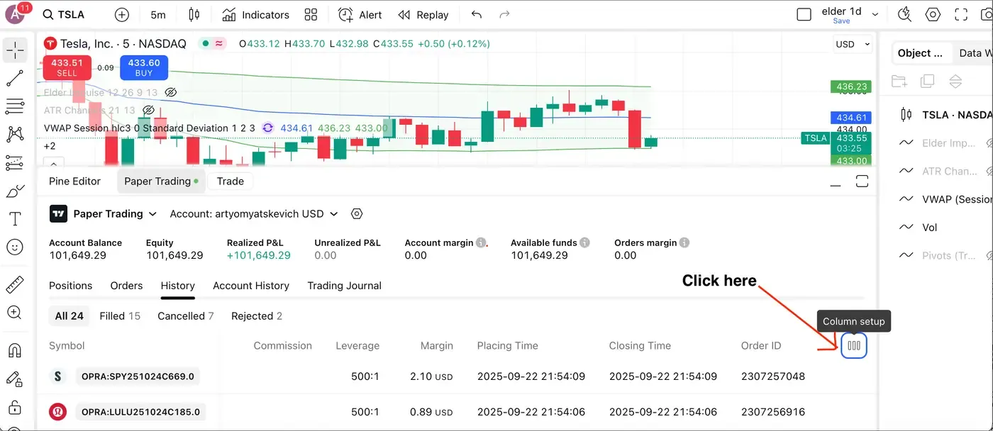This screenshot has height=431, width=993.
Task: Open the Column setup icon
Action: pyautogui.click(x=854, y=346)
